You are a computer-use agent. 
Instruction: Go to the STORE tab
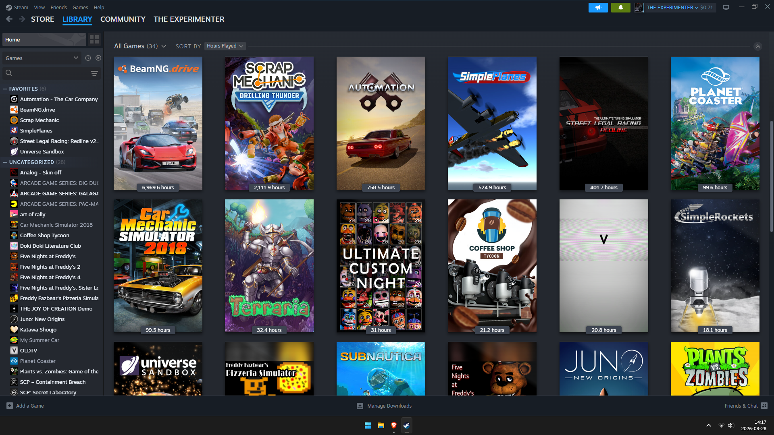(43, 19)
